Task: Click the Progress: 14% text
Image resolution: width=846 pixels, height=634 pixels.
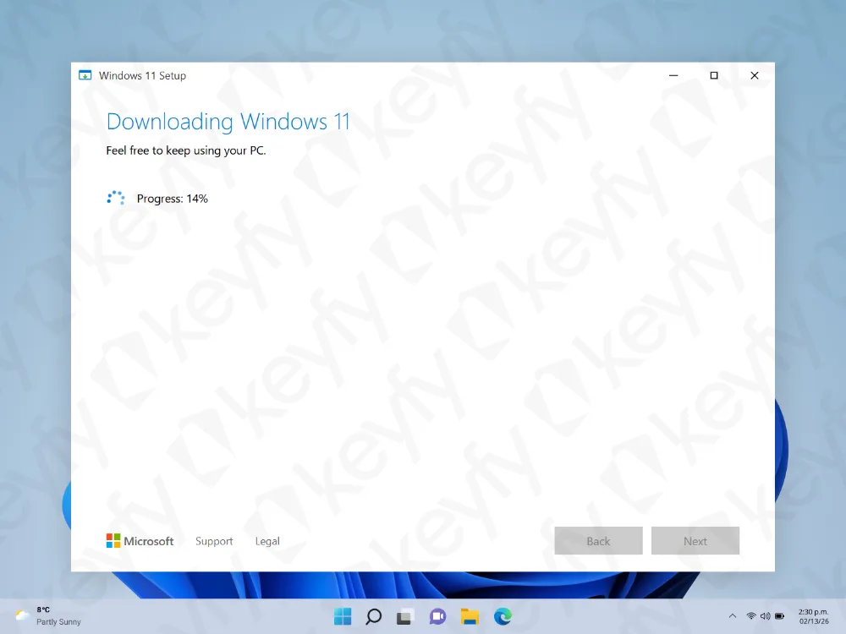Action: click(172, 199)
